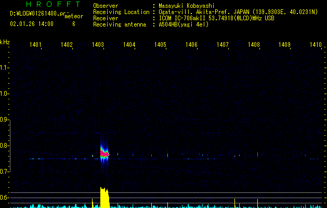Click the 0.9 kHz frequency axis label

pyautogui.click(x=4, y=120)
